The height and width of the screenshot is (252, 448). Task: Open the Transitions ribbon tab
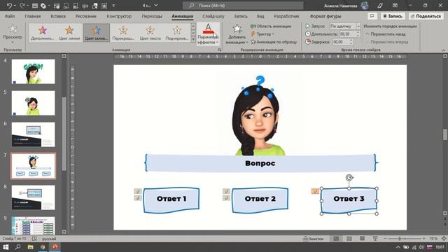click(x=152, y=16)
